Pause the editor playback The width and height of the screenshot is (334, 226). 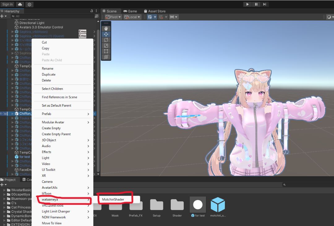[256, 4]
